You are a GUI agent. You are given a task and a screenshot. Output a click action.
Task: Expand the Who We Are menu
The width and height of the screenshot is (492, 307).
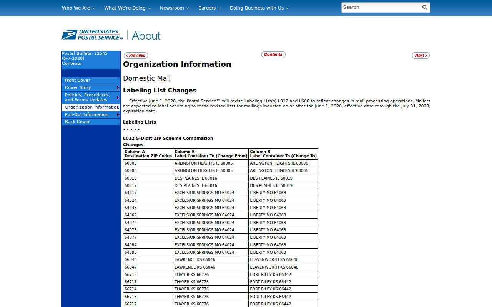(x=78, y=8)
